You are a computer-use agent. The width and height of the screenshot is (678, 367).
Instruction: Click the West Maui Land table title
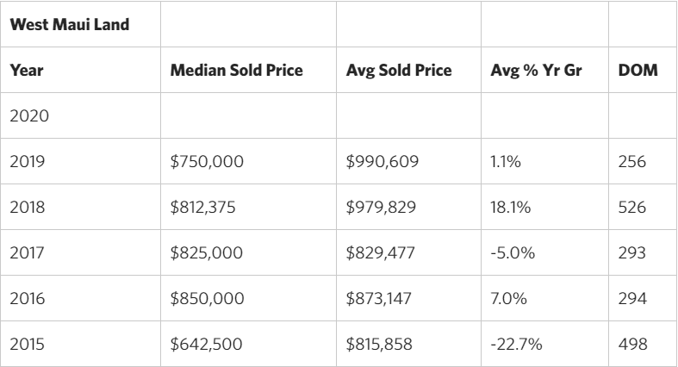[70, 24]
